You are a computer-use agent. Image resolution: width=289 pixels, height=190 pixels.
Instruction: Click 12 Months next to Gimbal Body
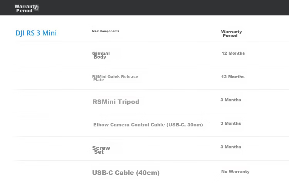click(x=233, y=53)
